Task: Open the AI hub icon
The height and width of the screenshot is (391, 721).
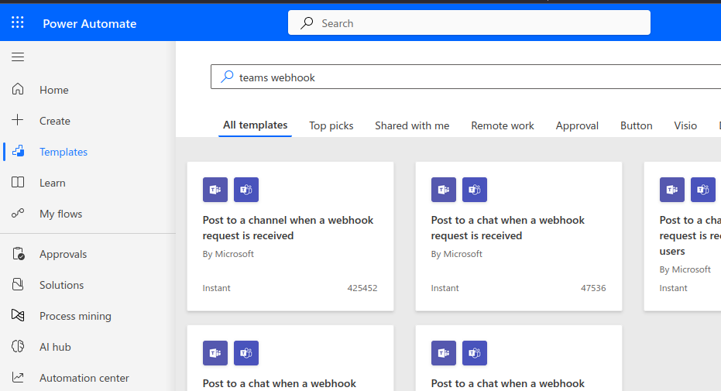Action: click(18, 347)
